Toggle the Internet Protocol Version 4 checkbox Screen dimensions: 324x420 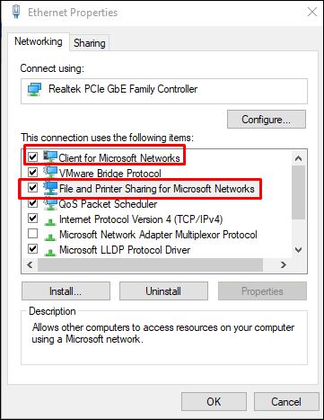tap(32, 218)
